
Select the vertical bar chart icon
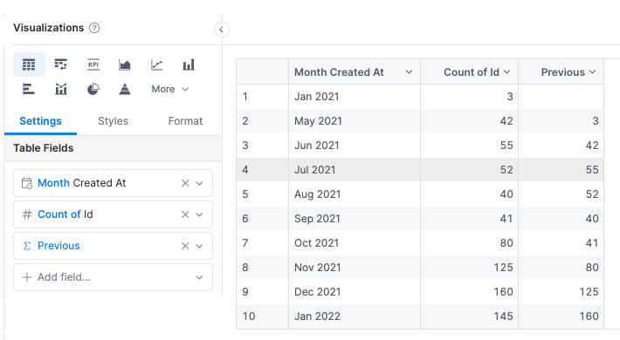pyautogui.click(x=189, y=65)
